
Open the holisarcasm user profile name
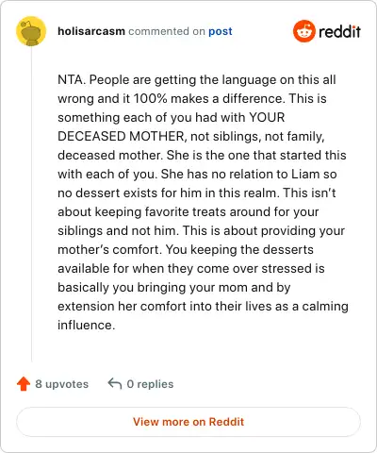(x=91, y=31)
